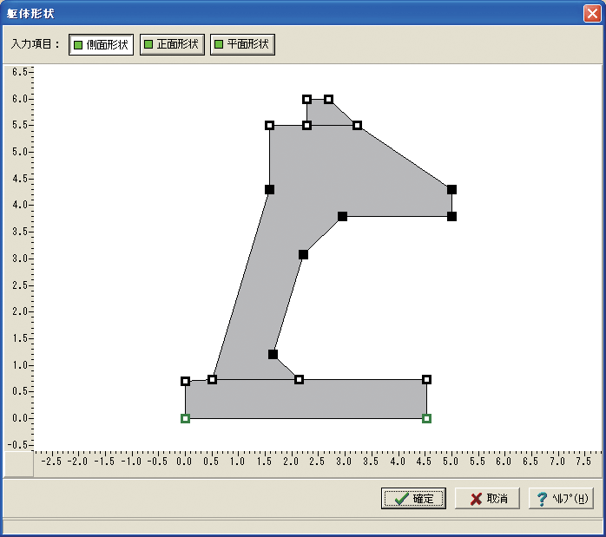Open help with the ヘルプ(H) button
606x537 pixels.
coord(561,498)
